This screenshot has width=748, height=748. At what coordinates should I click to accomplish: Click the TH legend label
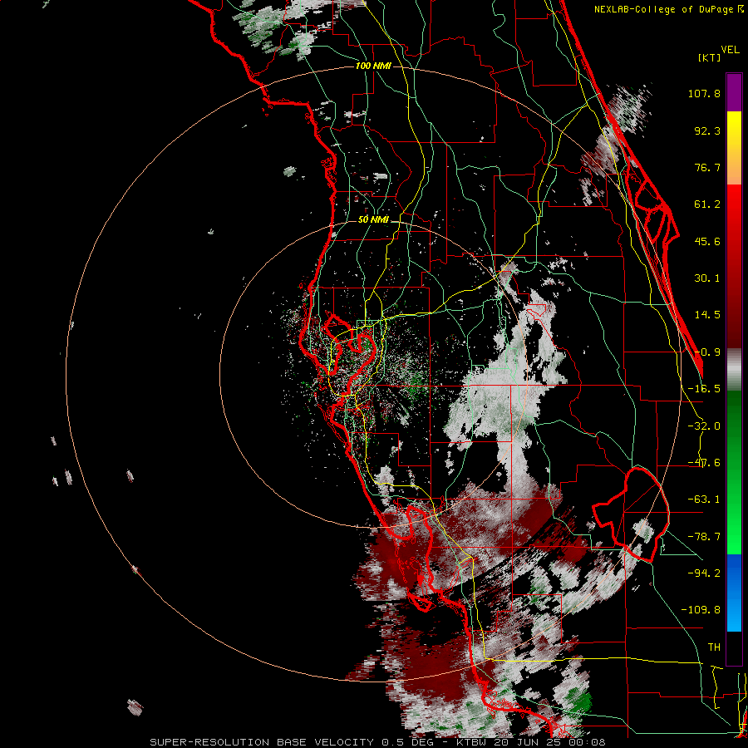point(714,647)
